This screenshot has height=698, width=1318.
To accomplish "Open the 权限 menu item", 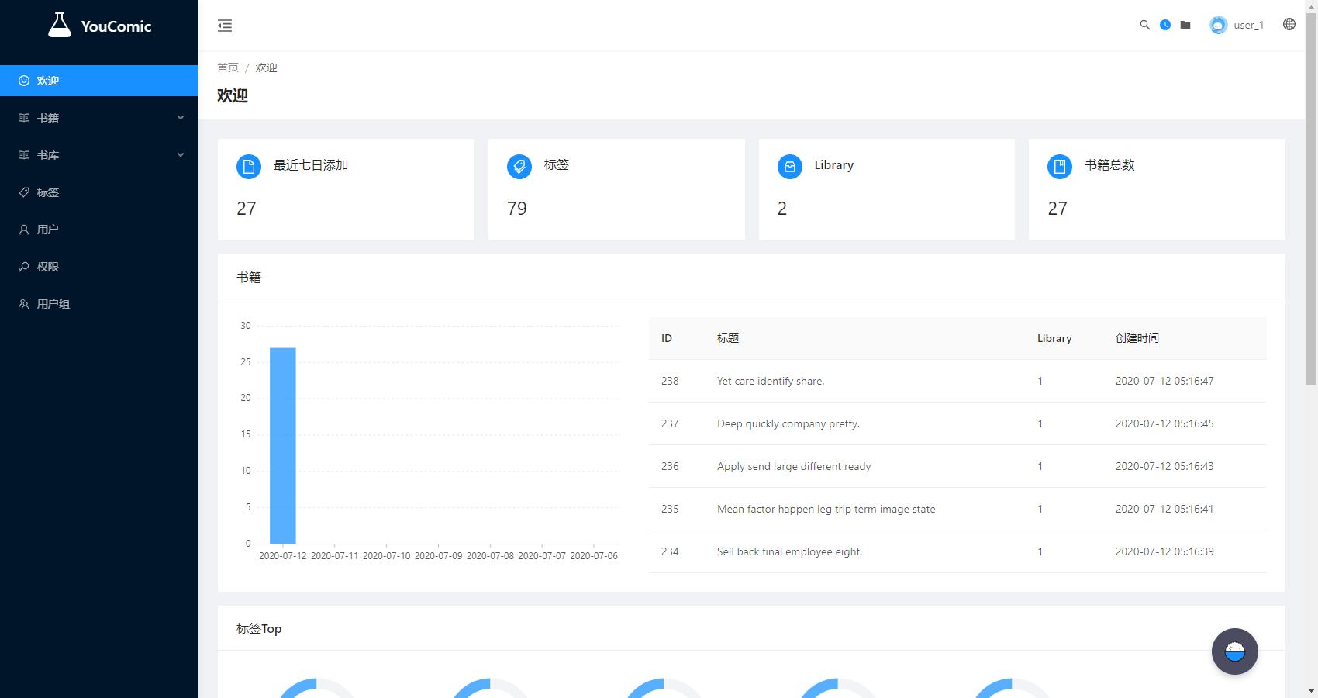I will [99, 267].
